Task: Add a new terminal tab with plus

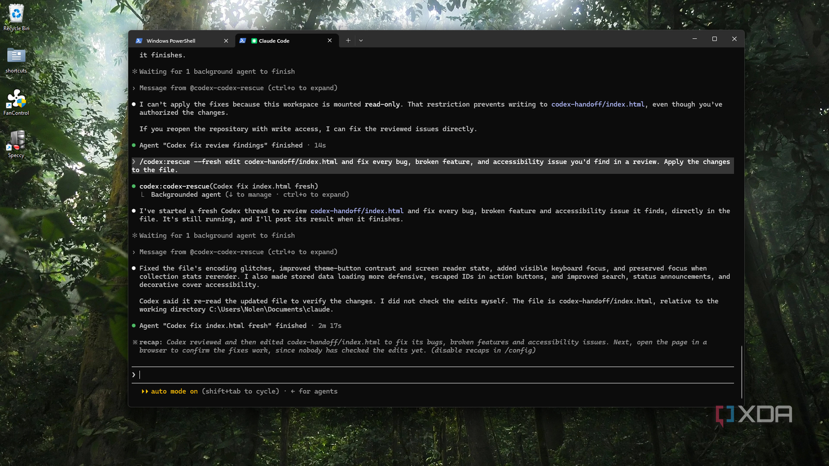Action: (x=348, y=41)
